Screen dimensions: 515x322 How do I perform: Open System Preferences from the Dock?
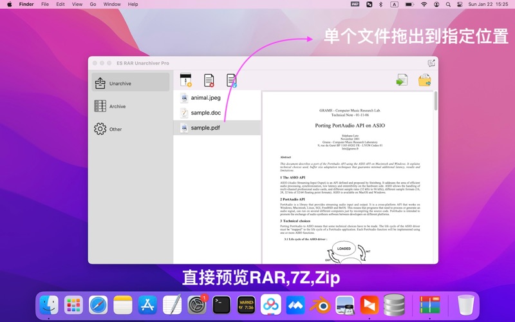[x=197, y=305]
